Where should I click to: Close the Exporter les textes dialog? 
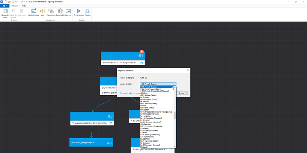tap(188, 70)
